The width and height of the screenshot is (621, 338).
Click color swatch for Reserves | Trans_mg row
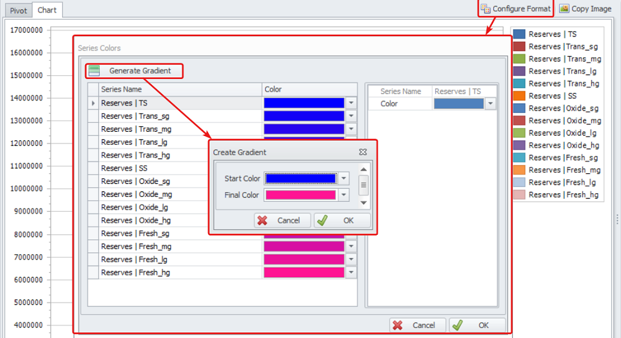coord(304,129)
